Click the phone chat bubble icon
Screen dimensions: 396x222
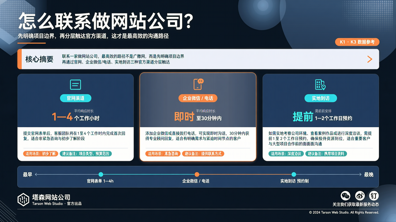[x=198, y=84]
